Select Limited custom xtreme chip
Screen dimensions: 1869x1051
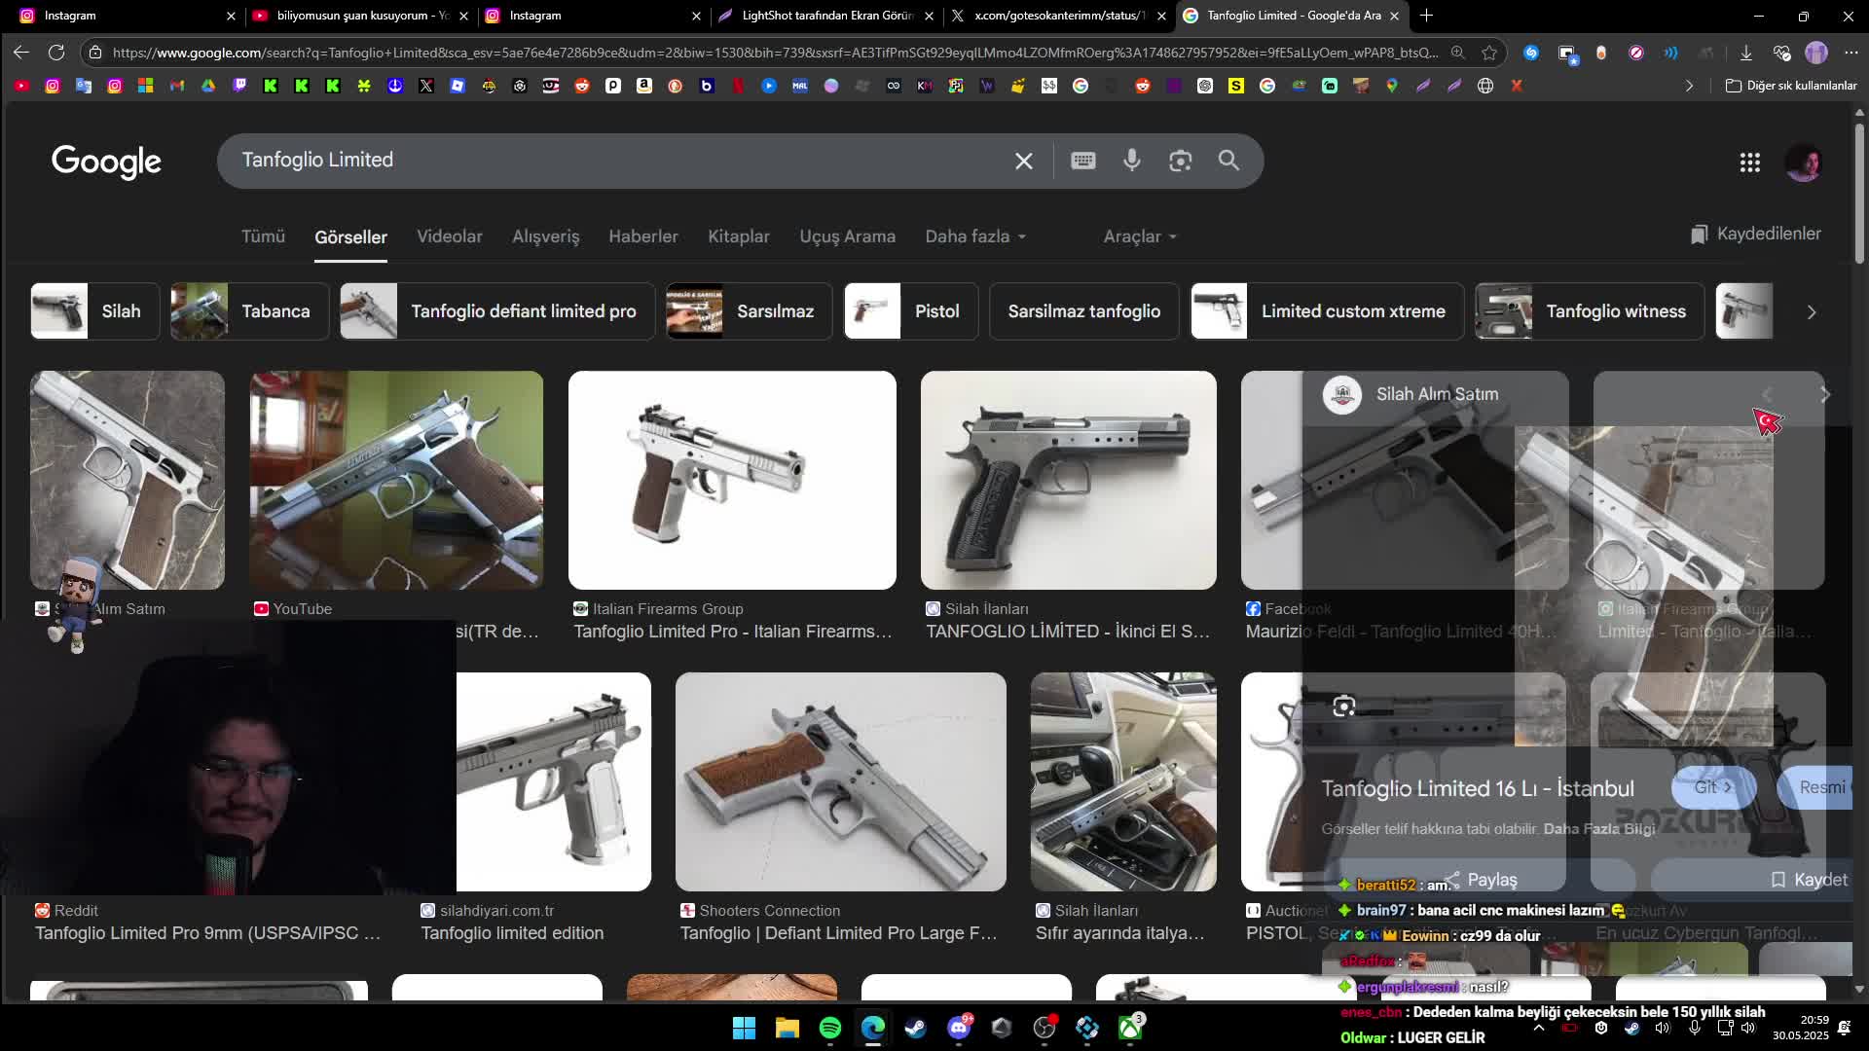pyautogui.click(x=1327, y=311)
